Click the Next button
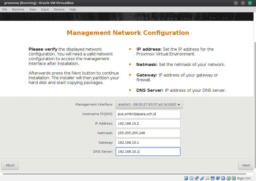 coord(246,165)
